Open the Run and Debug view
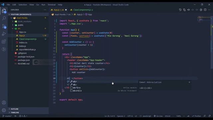The width and height of the screenshot is (213, 120). 4,34
